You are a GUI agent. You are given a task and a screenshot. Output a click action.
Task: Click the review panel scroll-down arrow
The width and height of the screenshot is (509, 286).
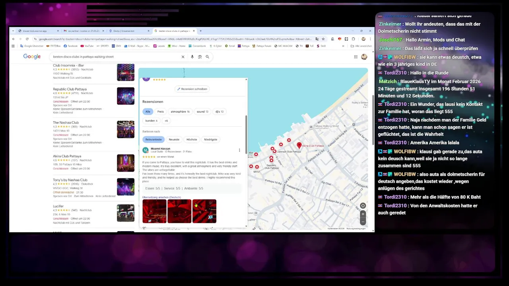(x=246, y=226)
